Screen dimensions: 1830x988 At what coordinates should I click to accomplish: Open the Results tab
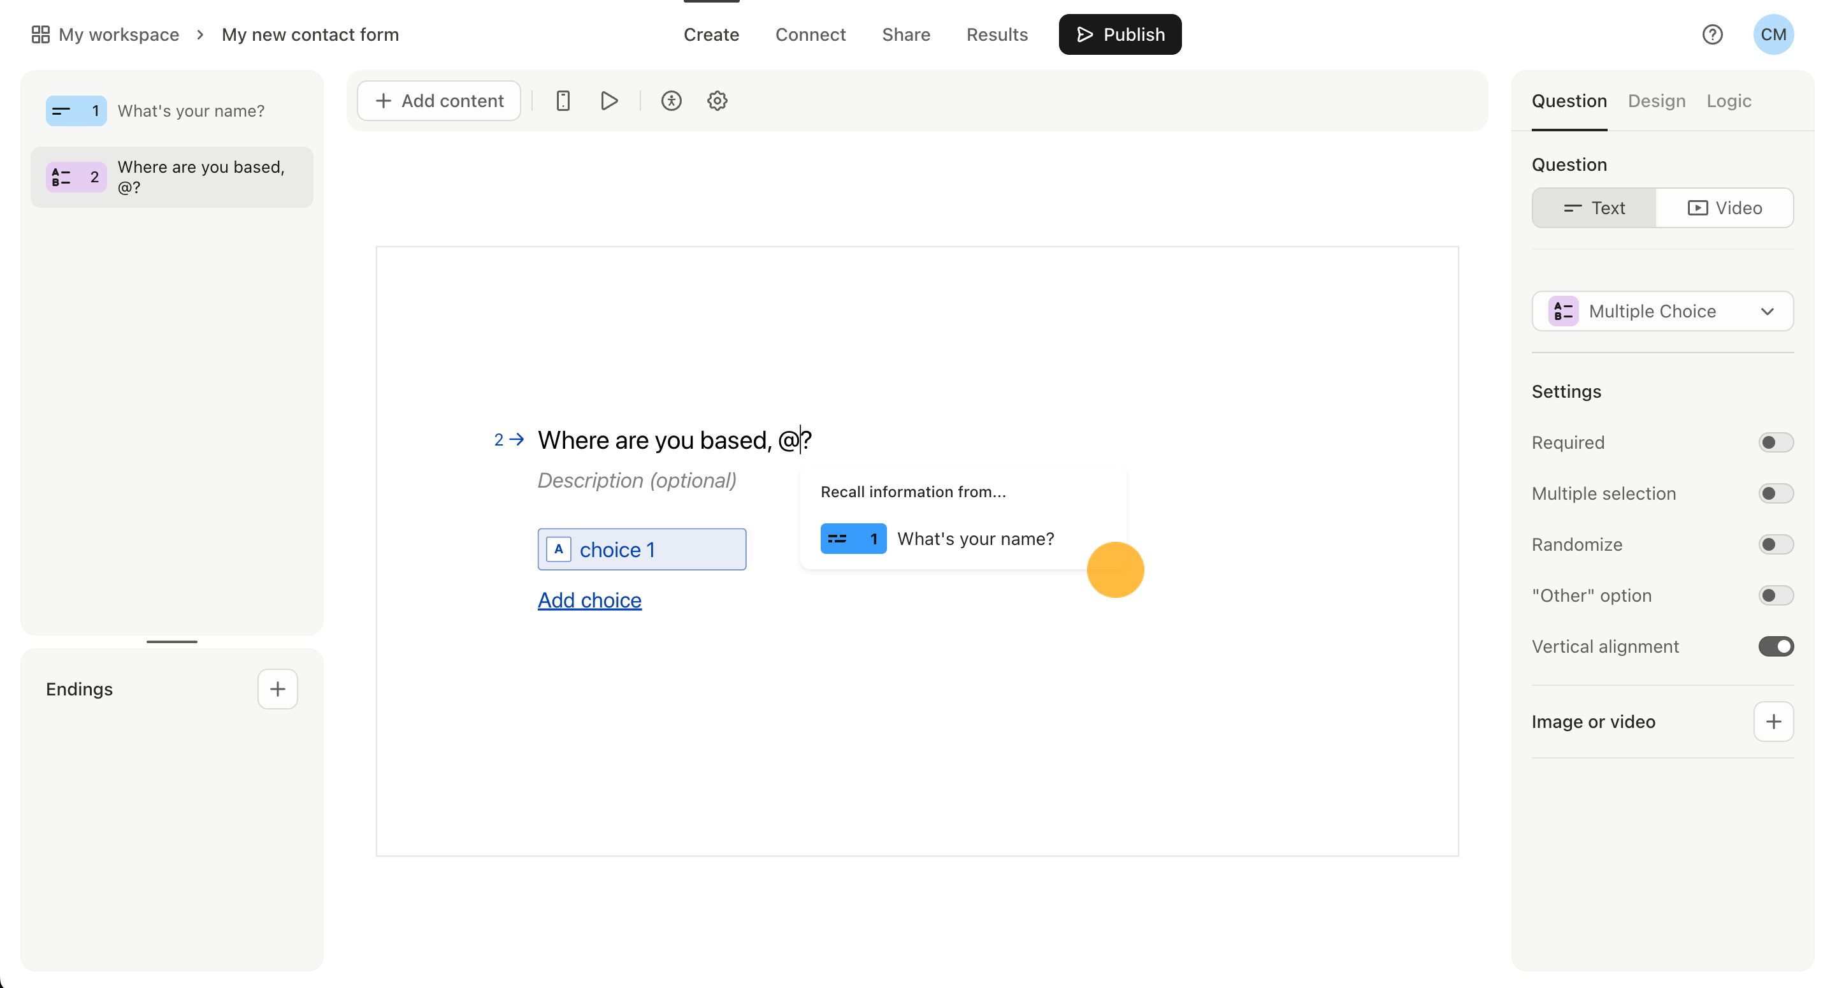tap(997, 33)
